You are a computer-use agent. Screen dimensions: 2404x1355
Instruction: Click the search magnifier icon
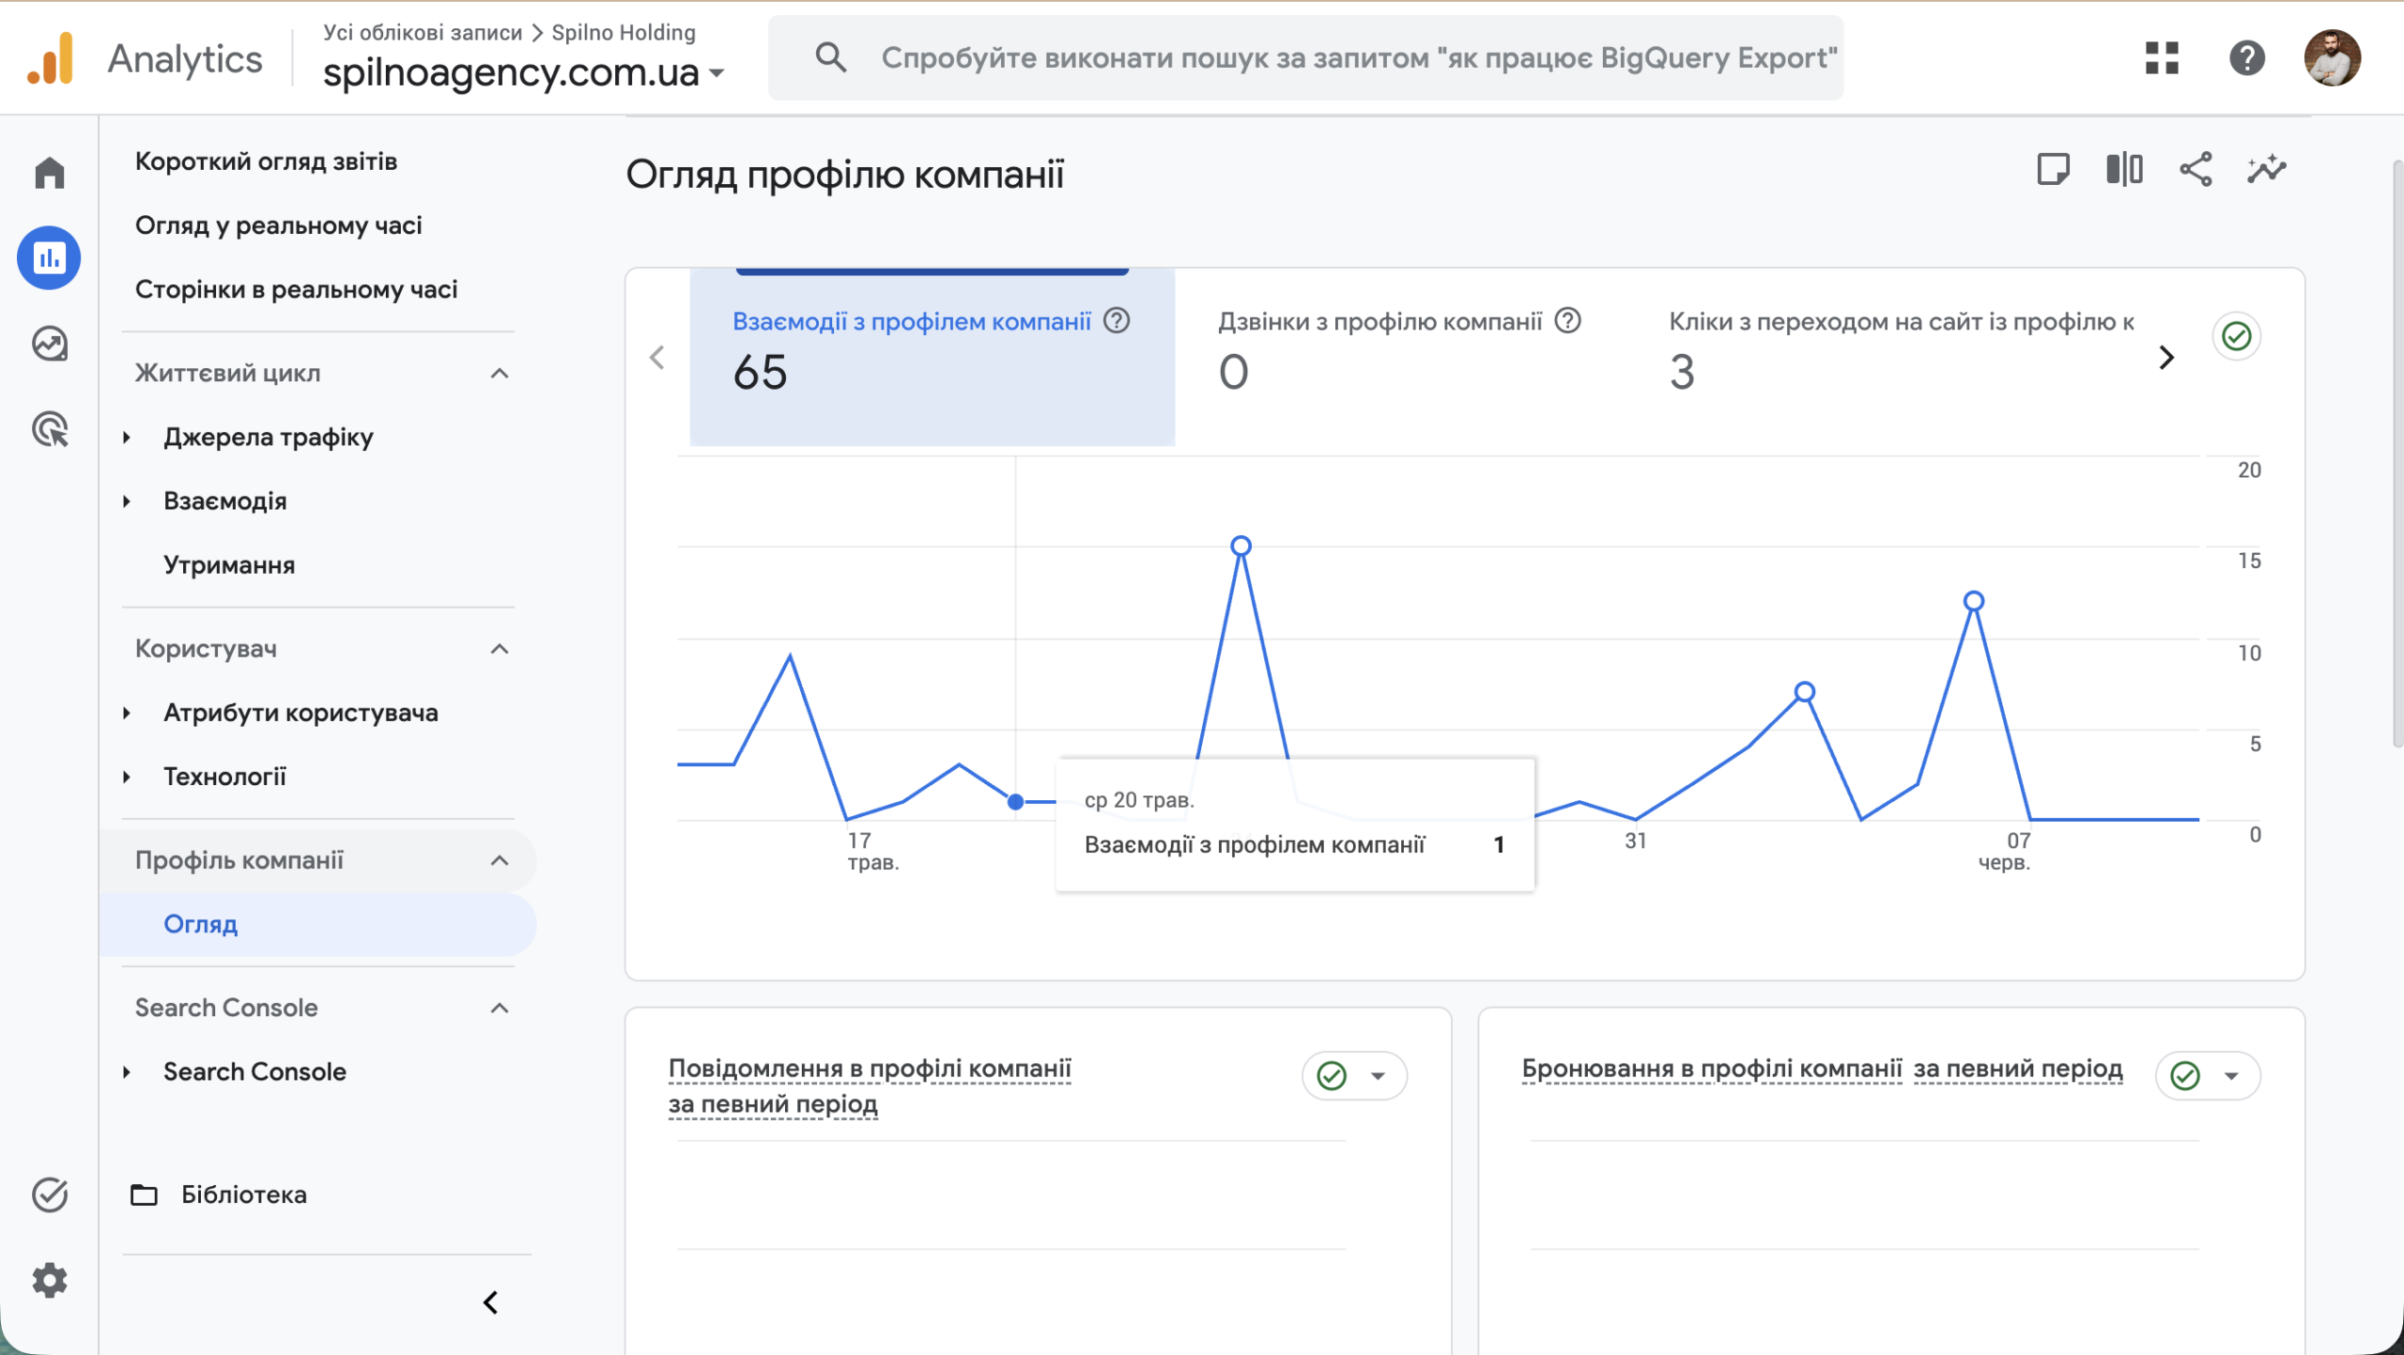[x=830, y=57]
